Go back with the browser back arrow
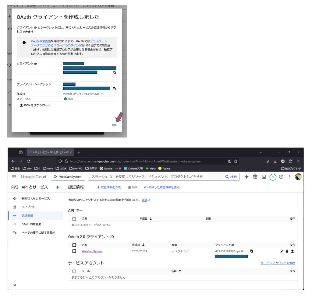The image size is (312, 296). pyautogui.click(x=13, y=161)
